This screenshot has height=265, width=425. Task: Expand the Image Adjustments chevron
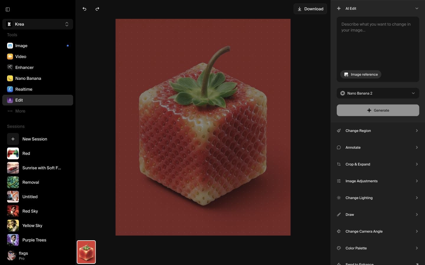(x=417, y=181)
